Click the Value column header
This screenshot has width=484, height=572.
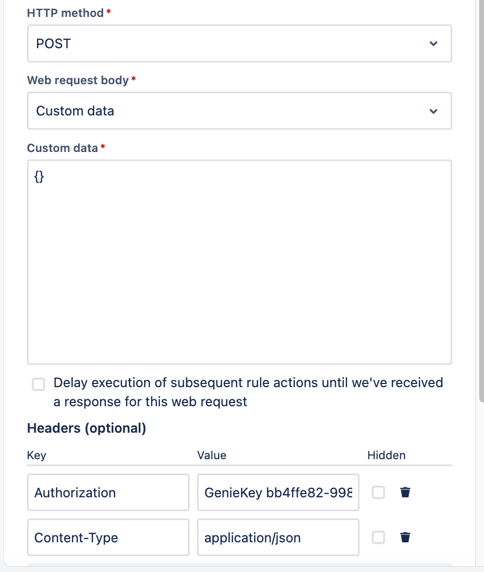click(211, 455)
